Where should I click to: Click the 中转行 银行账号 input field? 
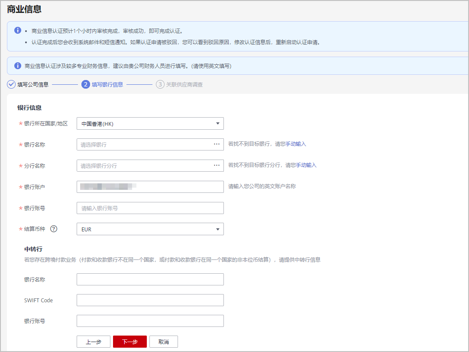tap(150, 321)
